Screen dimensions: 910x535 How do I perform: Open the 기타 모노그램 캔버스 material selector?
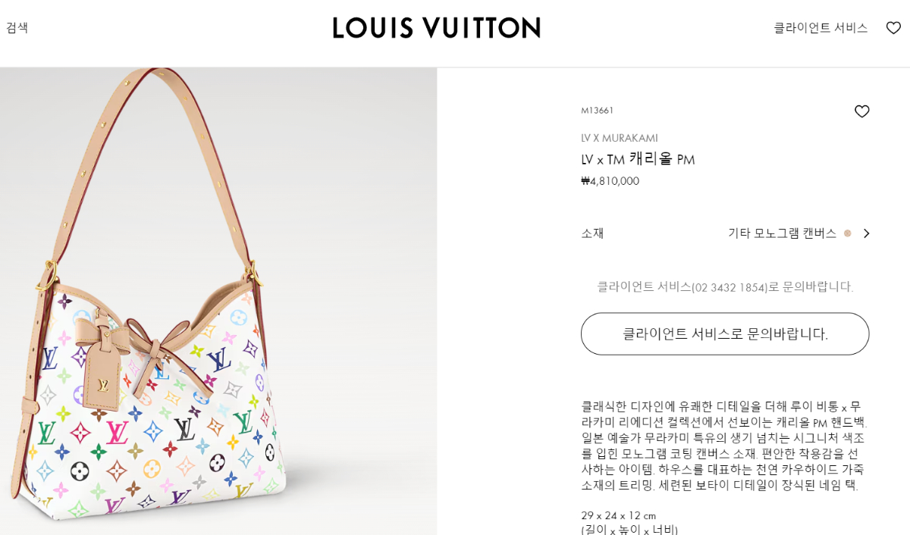coord(782,233)
